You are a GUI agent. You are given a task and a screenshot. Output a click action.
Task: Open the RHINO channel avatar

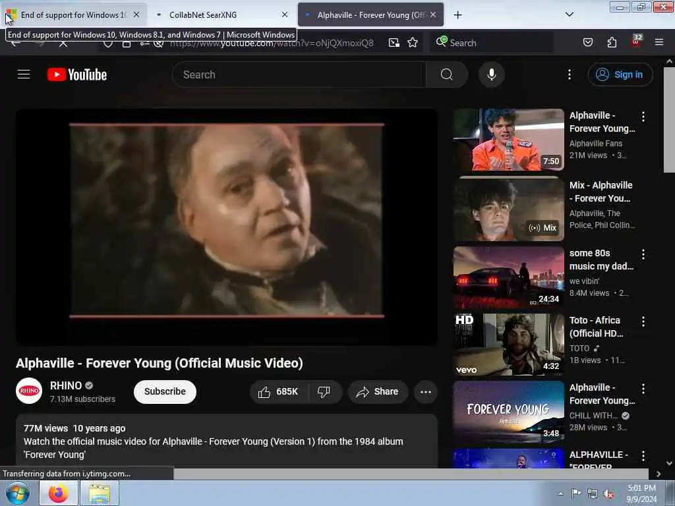point(29,391)
